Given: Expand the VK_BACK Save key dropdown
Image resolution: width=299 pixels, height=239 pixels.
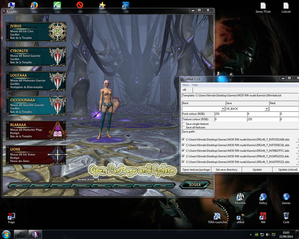Looking at the screenshot, I should tap(266, 109).
